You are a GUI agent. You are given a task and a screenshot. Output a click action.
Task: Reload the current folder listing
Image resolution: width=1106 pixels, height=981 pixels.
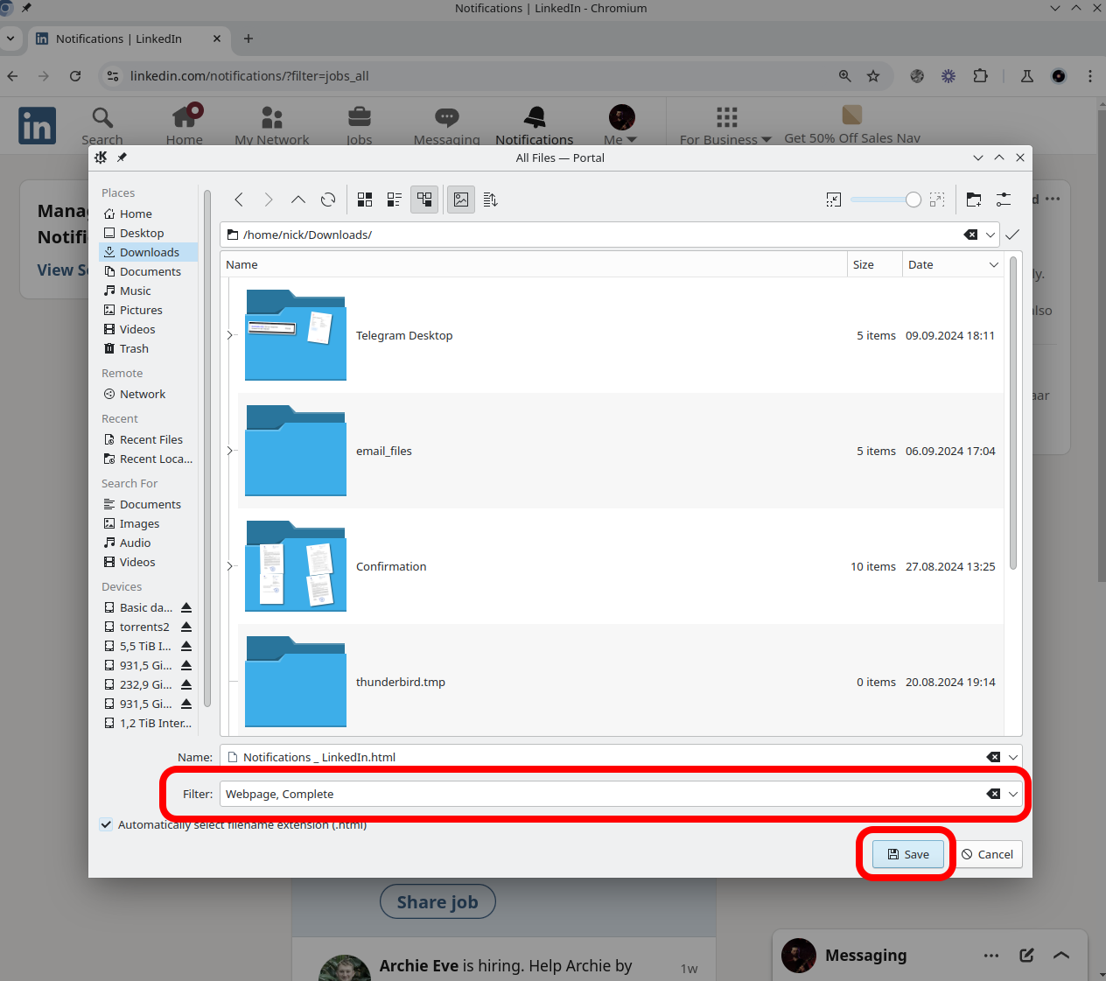328,200
